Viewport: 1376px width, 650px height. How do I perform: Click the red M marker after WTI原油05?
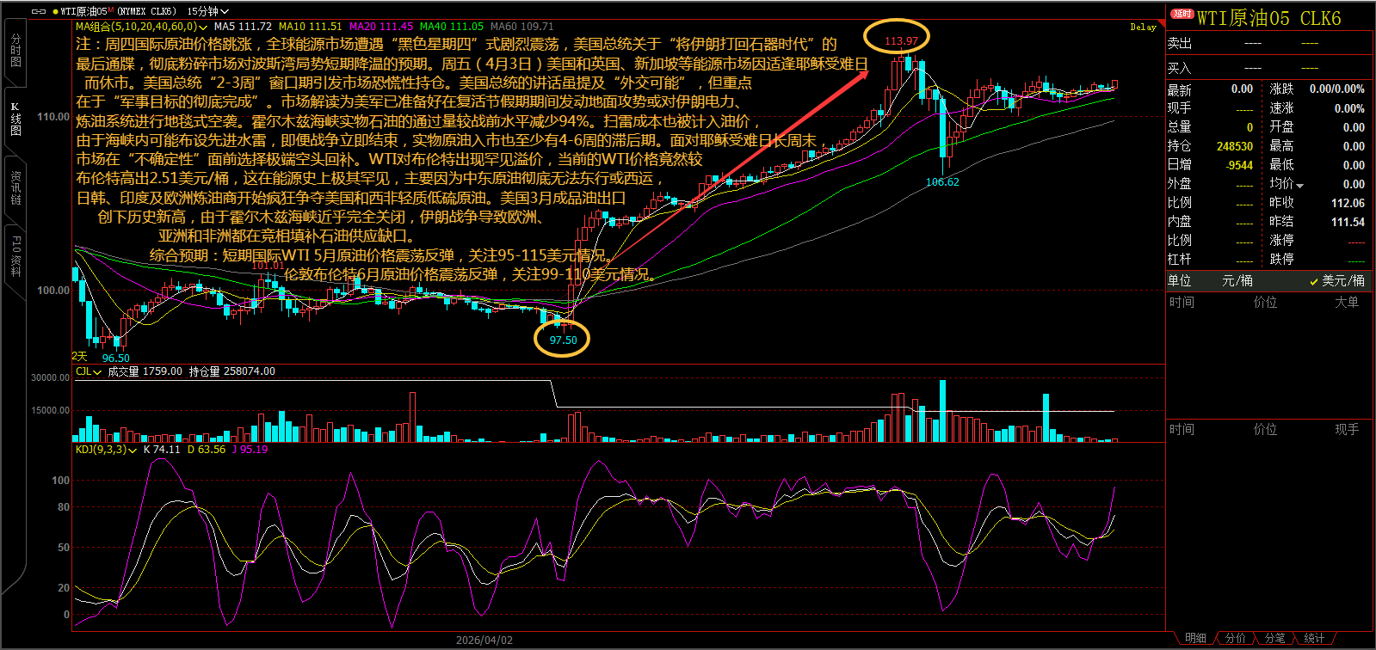111,9
